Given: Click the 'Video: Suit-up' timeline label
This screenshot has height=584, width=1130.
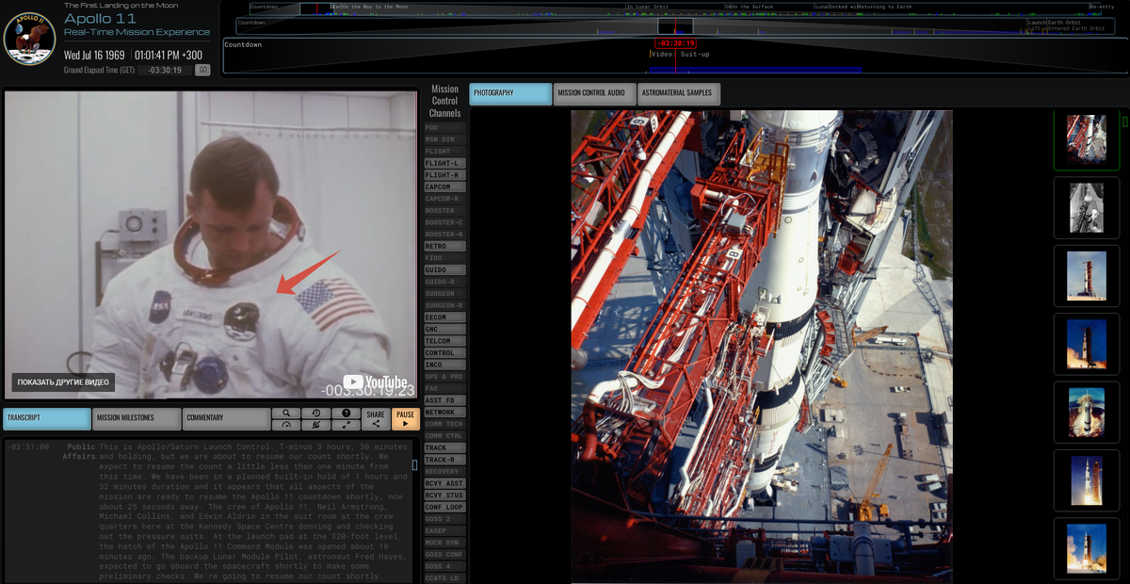Looking at the screenshot, I should [681, 54].
